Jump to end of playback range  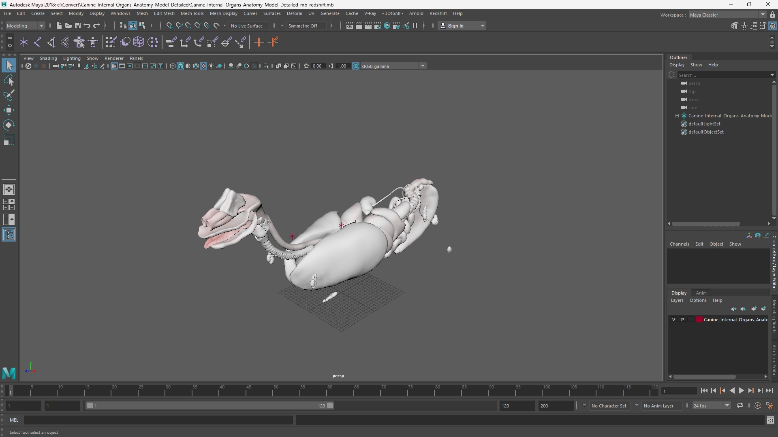(769, 391)
